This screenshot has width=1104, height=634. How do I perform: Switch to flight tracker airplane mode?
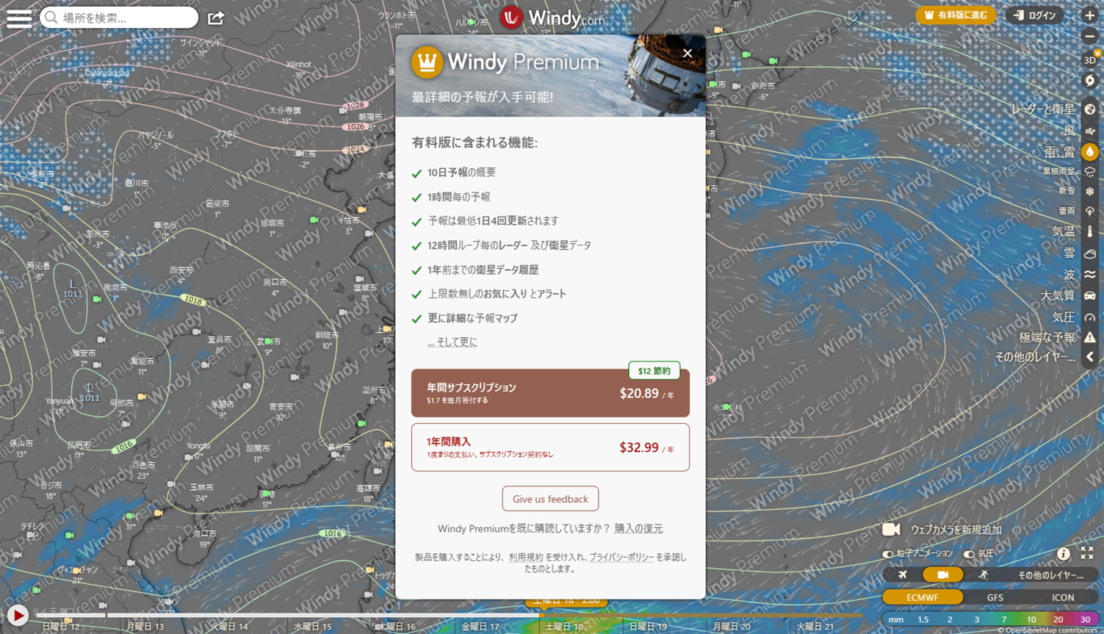click(902, 574)
